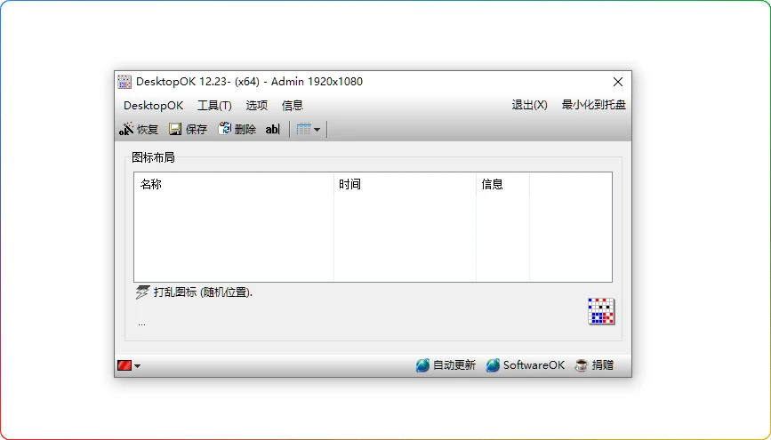Click the Restore (恢复) toolbar button
Screen dimensions: 771x440
tap(139, 129)
